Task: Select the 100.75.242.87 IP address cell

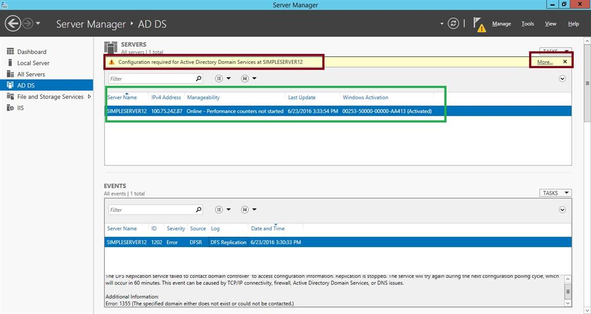Action: (x=167, y=111)
